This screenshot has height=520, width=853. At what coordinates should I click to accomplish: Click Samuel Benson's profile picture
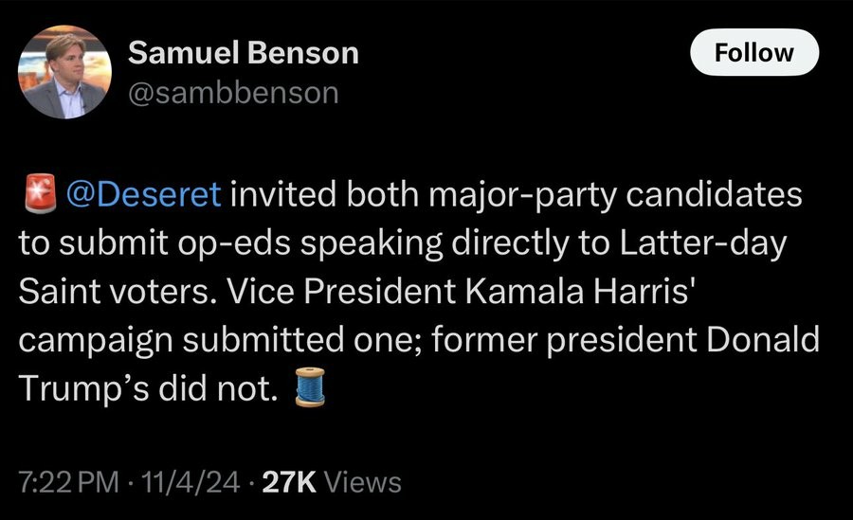(65, 71)
